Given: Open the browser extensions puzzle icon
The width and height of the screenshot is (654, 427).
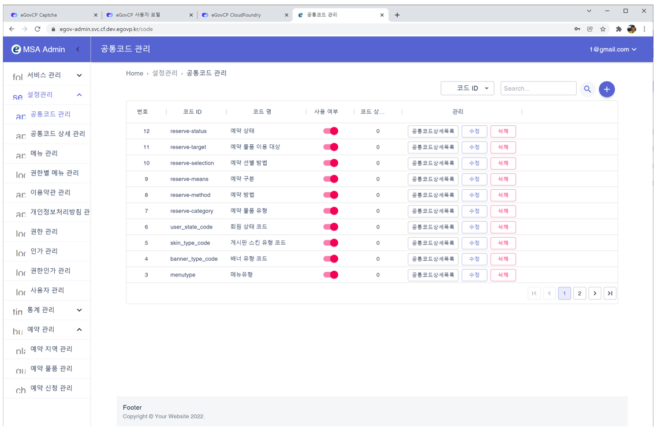Looking at the screenshot, I should click(618, 29).
